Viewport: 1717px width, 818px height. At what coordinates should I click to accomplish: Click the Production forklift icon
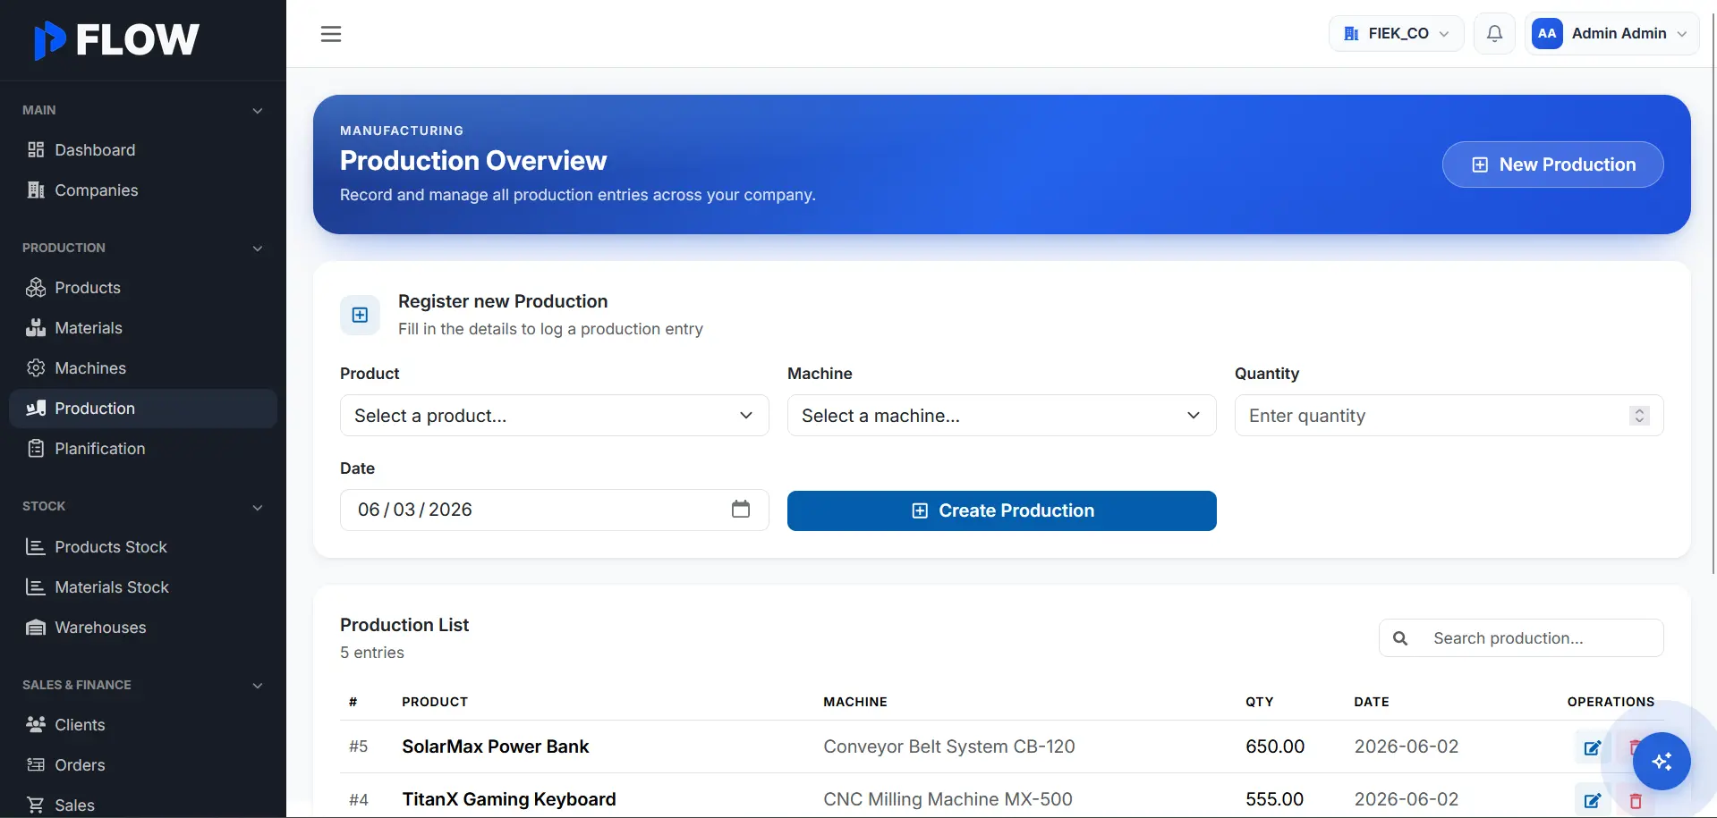point(36,408)
